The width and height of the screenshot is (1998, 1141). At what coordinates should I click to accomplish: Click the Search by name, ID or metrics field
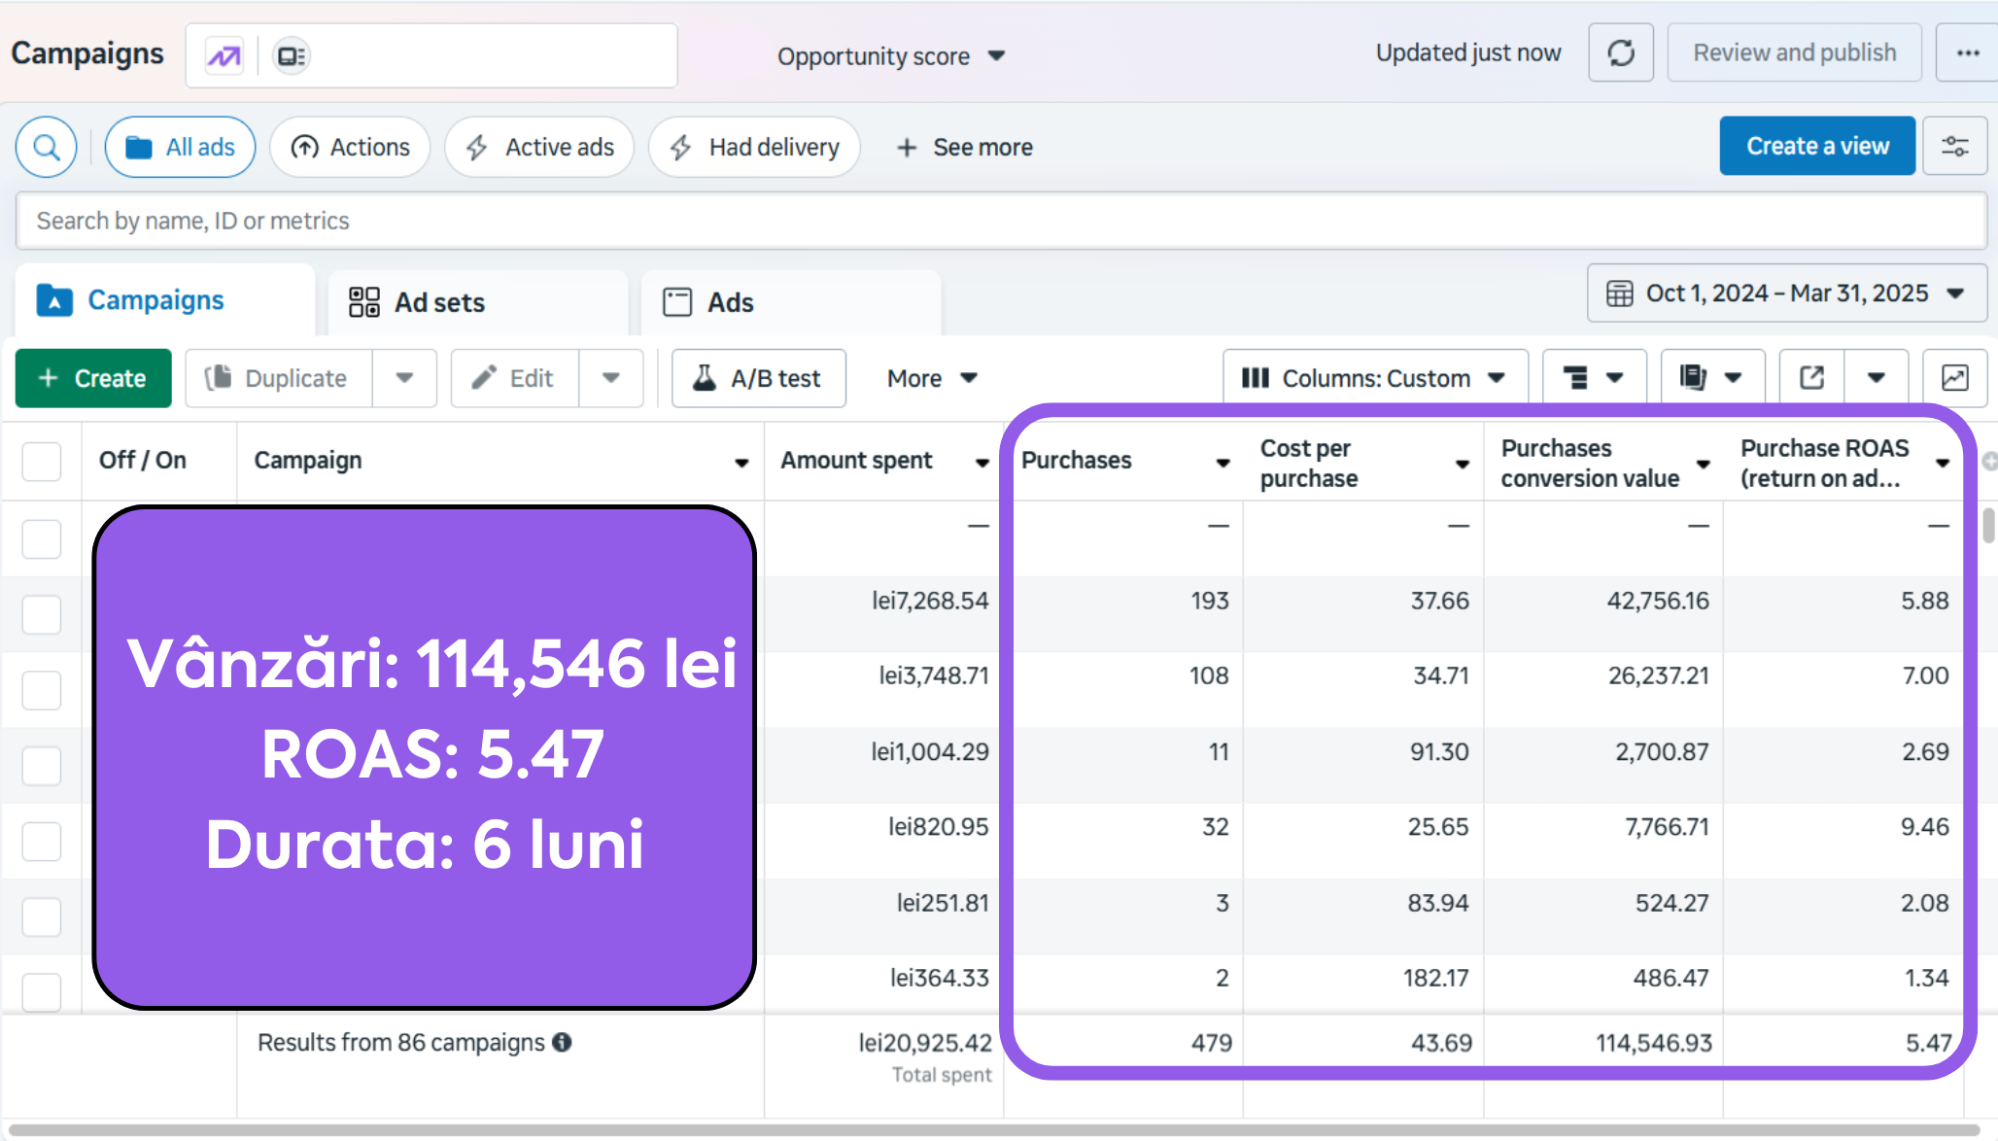point(1001,221)
